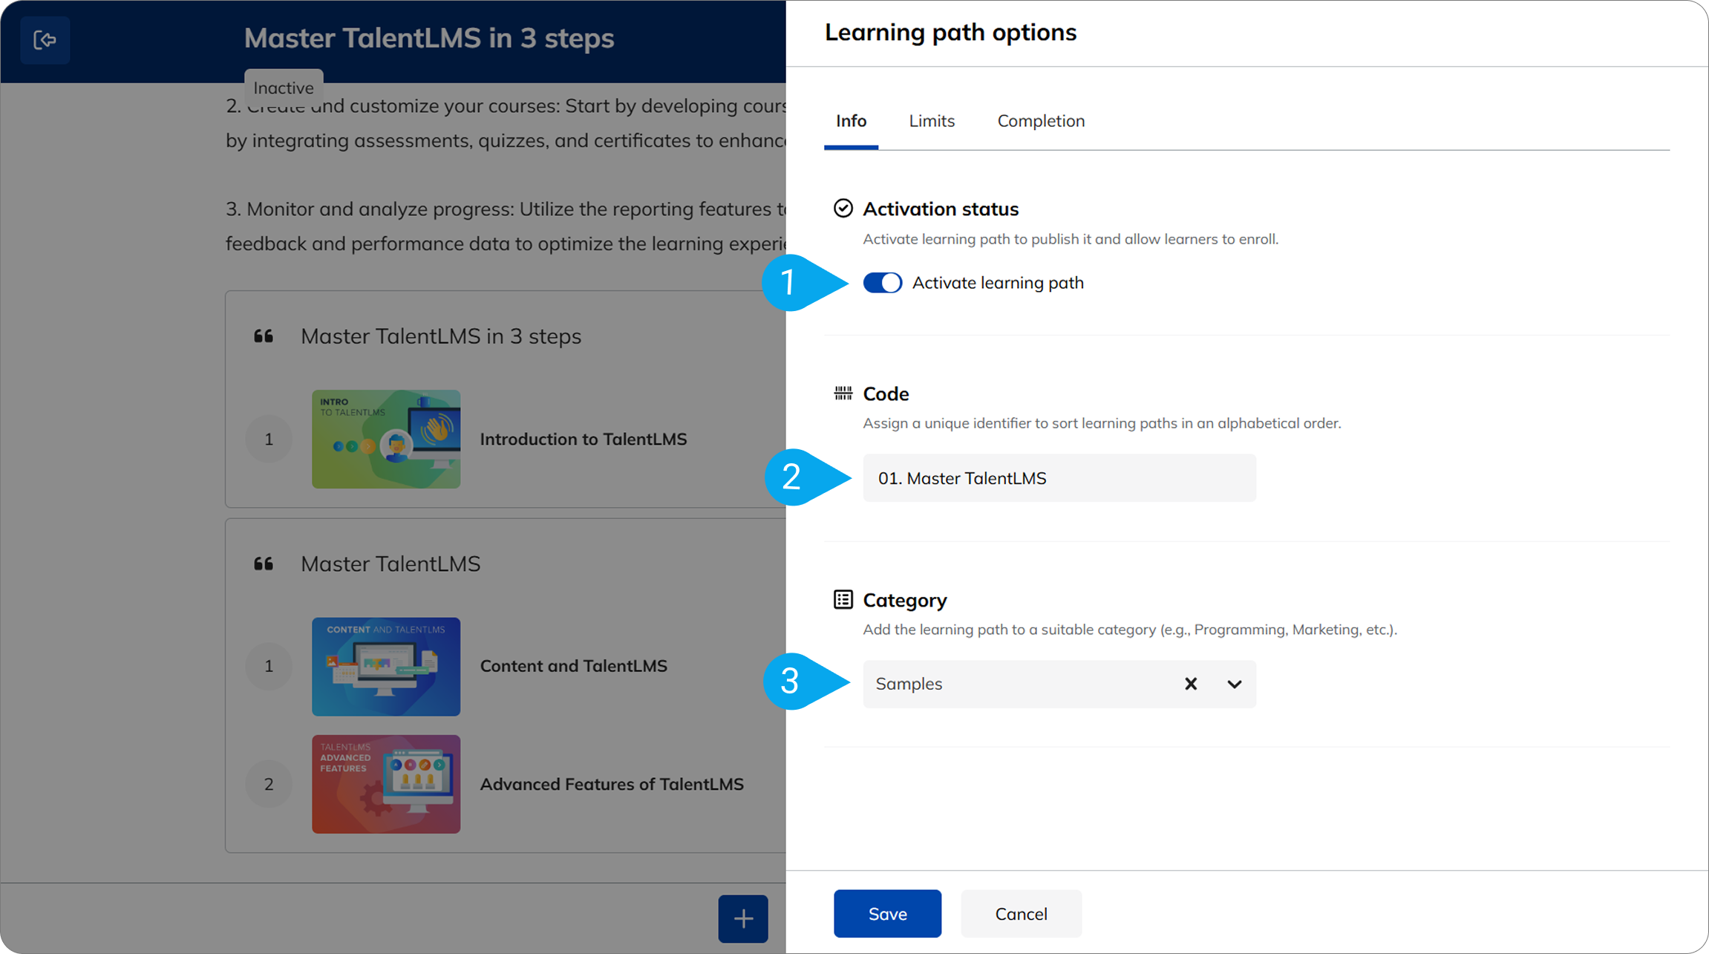Click the blue plus add button
The image size is (1709, 954).
point(742,918)
